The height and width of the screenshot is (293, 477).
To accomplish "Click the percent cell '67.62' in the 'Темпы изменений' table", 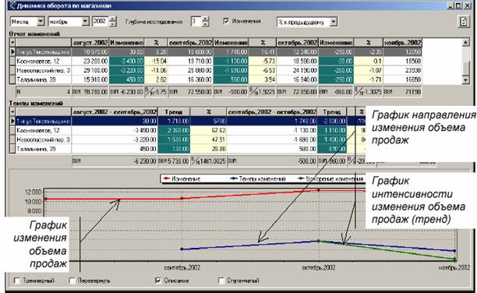I will click(x=208, y=130).
